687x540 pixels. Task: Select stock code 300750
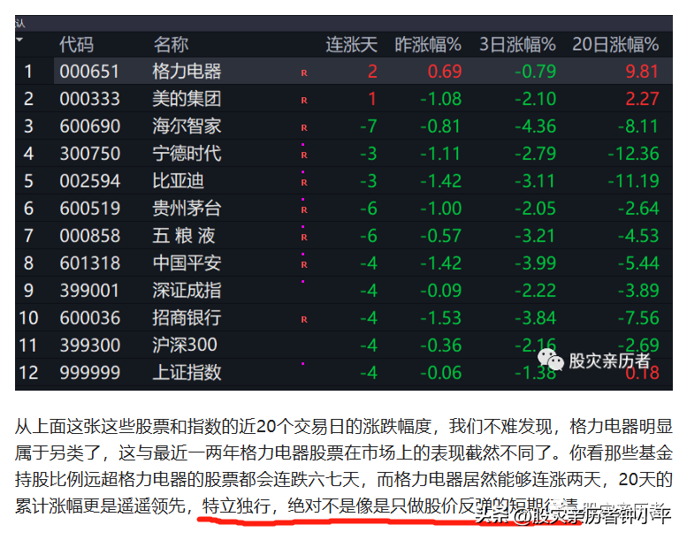(x=89, y=154)
